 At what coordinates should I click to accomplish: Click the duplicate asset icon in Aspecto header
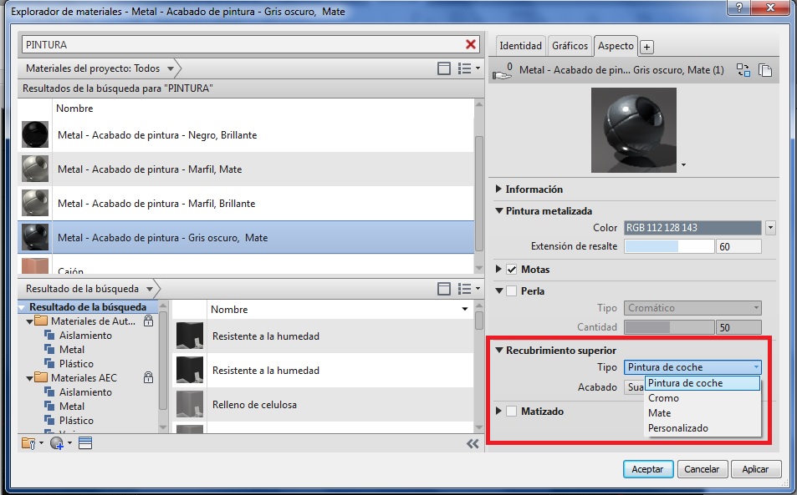click(x=764, y=71)
